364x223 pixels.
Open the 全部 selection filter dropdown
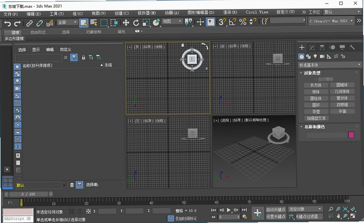[x=67, y=22]
